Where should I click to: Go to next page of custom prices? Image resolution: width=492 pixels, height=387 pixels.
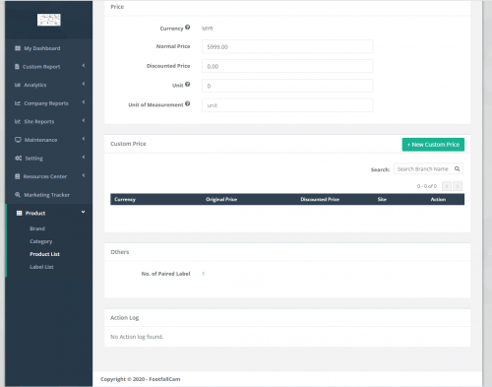[x=458, y=186]
